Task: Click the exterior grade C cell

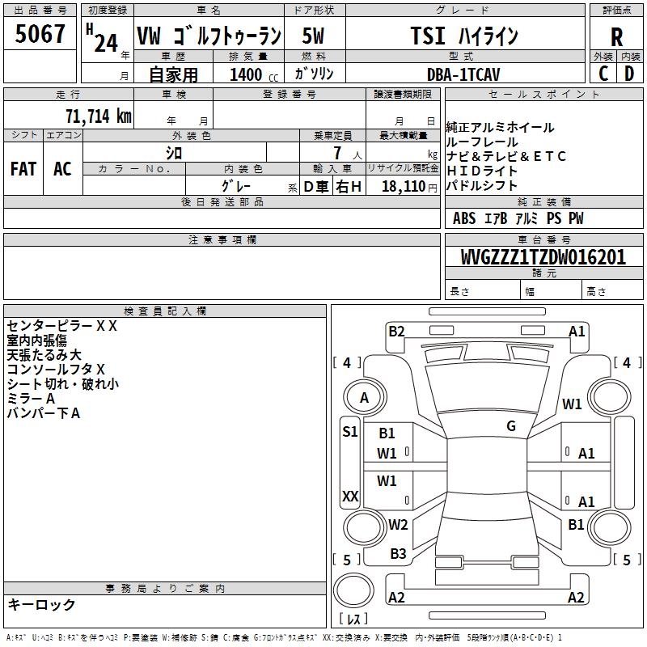Action: pos(603,73)
